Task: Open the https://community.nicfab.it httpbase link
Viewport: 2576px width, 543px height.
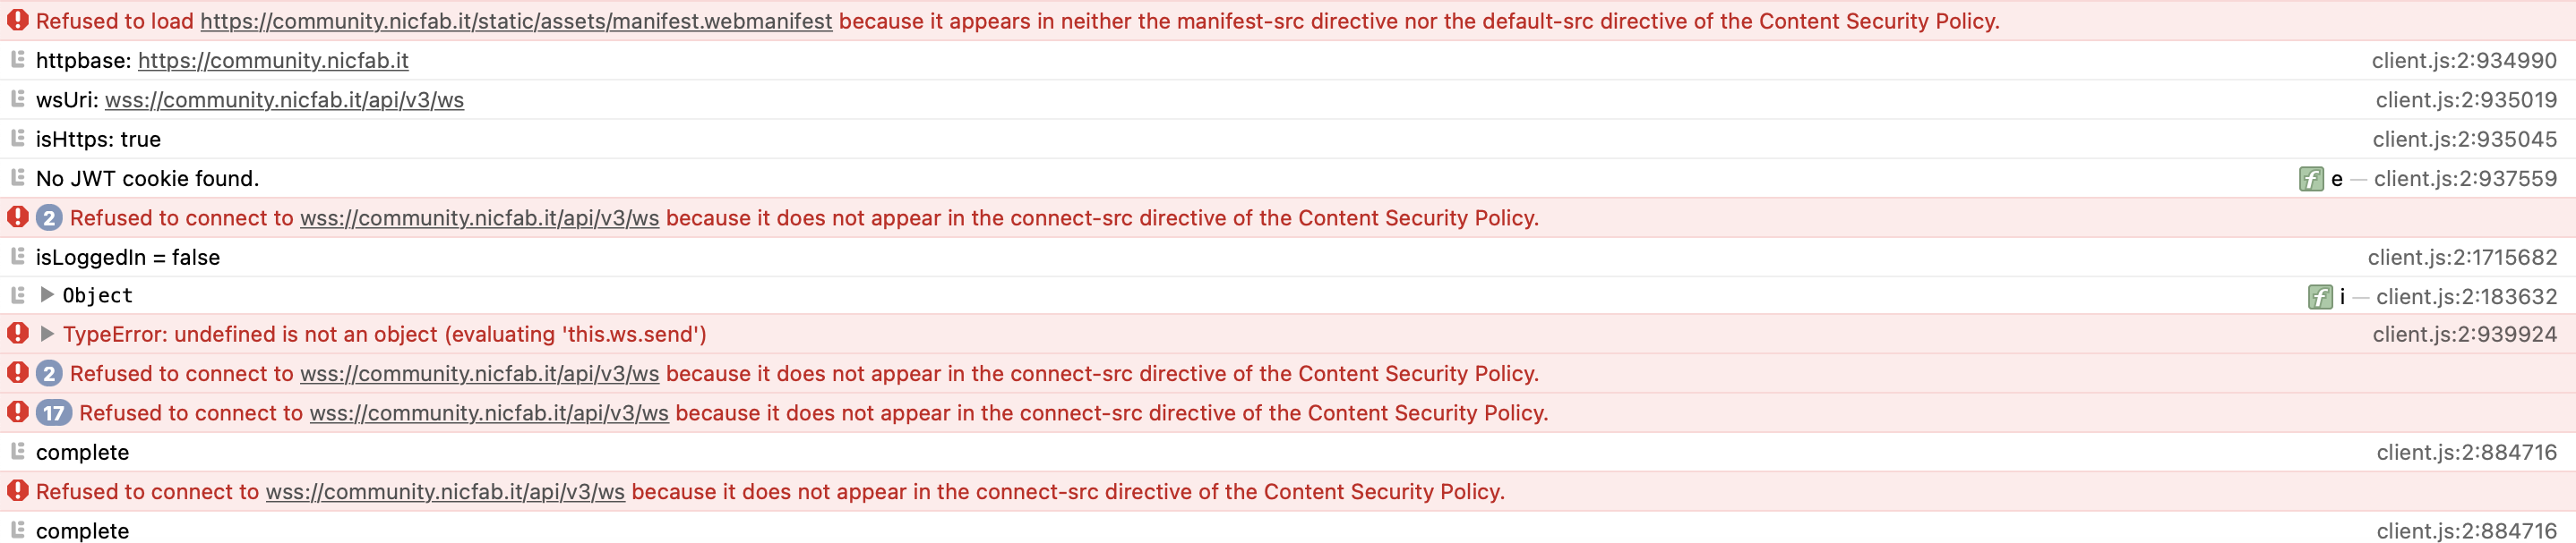Action: coord(273,60)
